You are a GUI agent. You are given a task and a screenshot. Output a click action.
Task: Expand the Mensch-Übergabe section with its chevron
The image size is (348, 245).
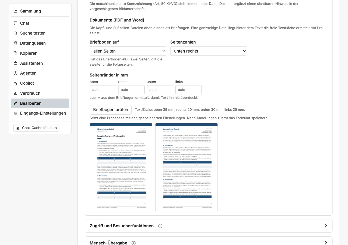(x=326, y=243)
